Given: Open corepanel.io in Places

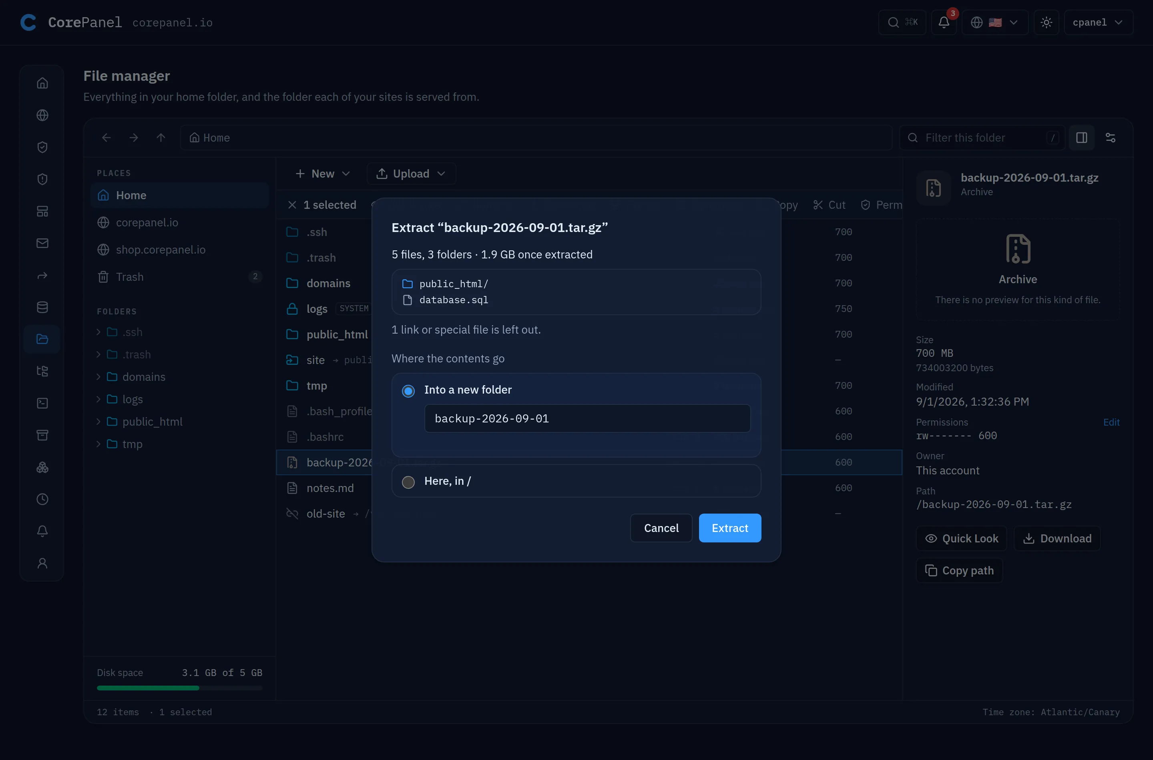Looking at the screenshot, I should [179, 222].
